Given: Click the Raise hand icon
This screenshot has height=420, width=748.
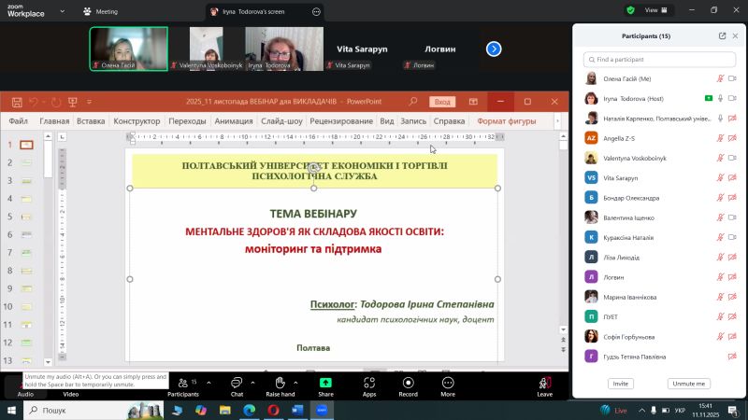Looking at the screenshot, I should tap(280, 383).
